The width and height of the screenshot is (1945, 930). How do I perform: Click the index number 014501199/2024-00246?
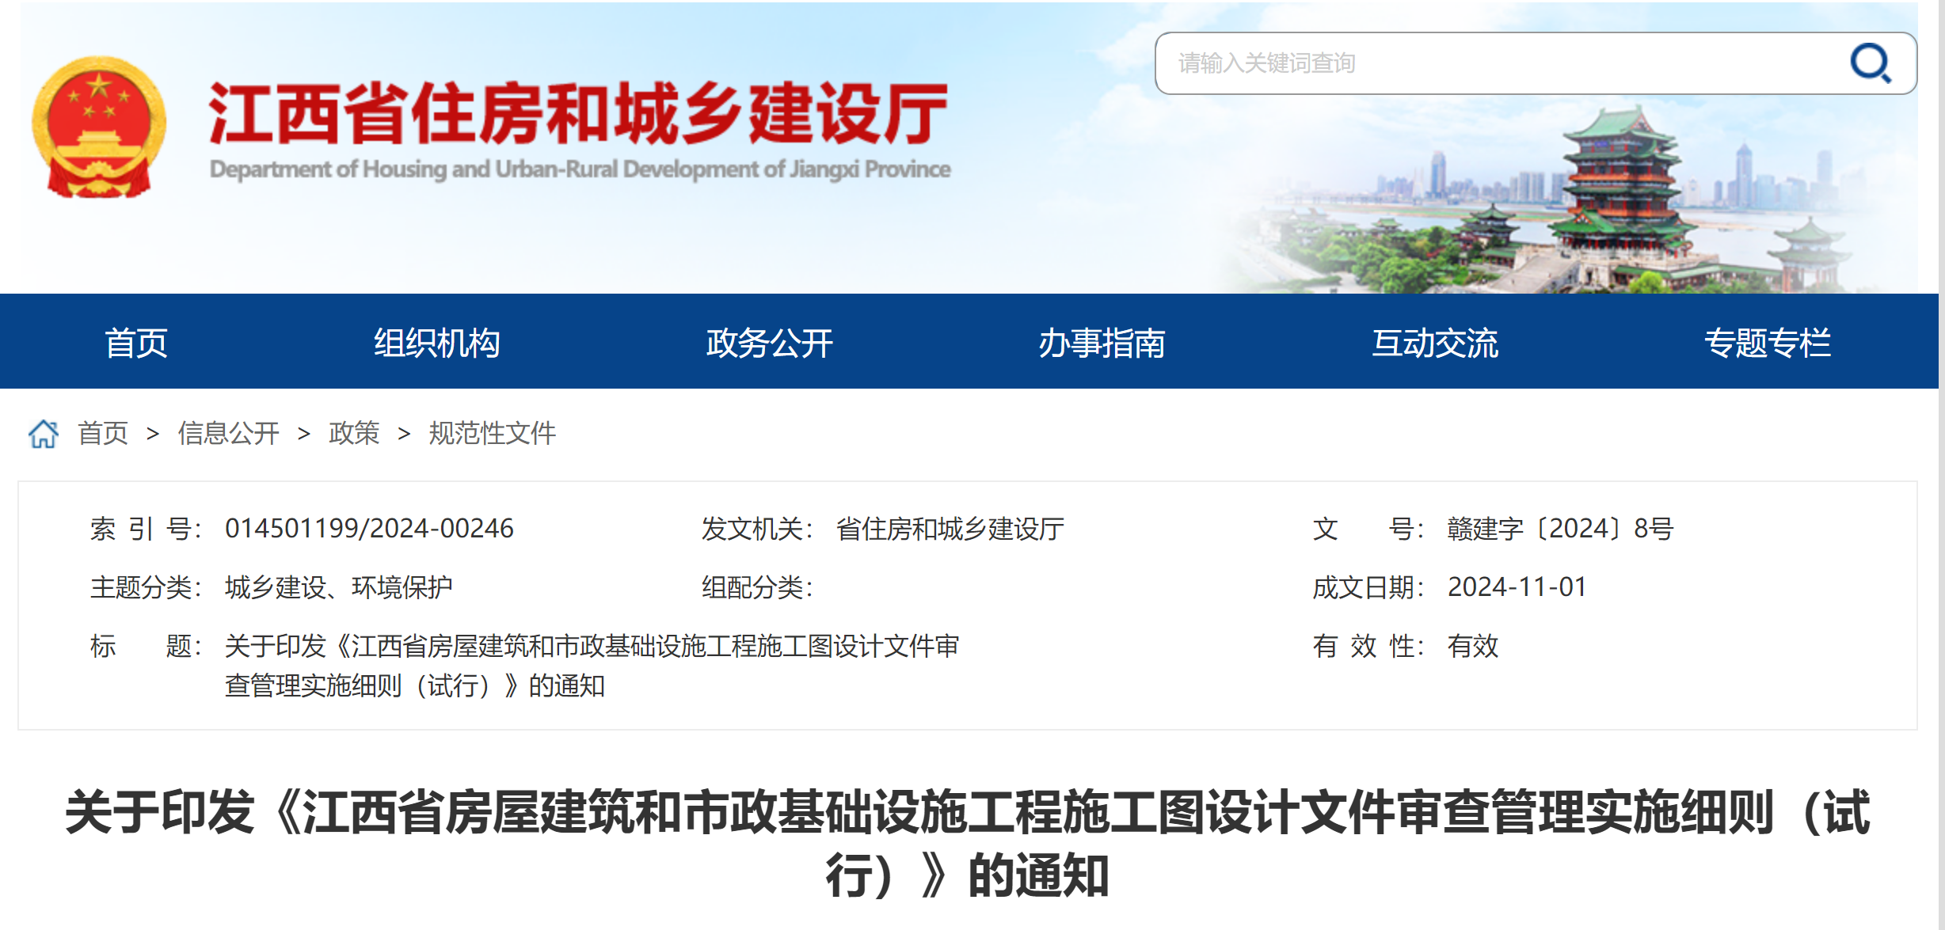(369, 529)
